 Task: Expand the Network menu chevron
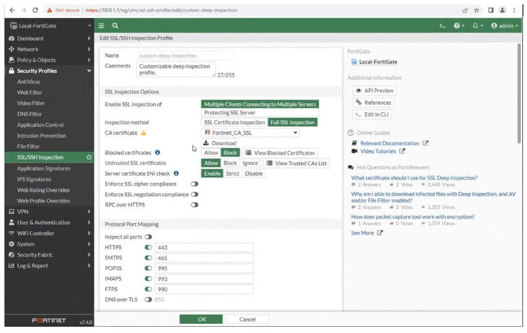click(x=89, y=49)
